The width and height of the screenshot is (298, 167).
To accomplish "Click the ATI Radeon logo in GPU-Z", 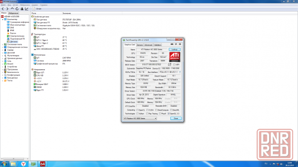I will click(175, 57).
